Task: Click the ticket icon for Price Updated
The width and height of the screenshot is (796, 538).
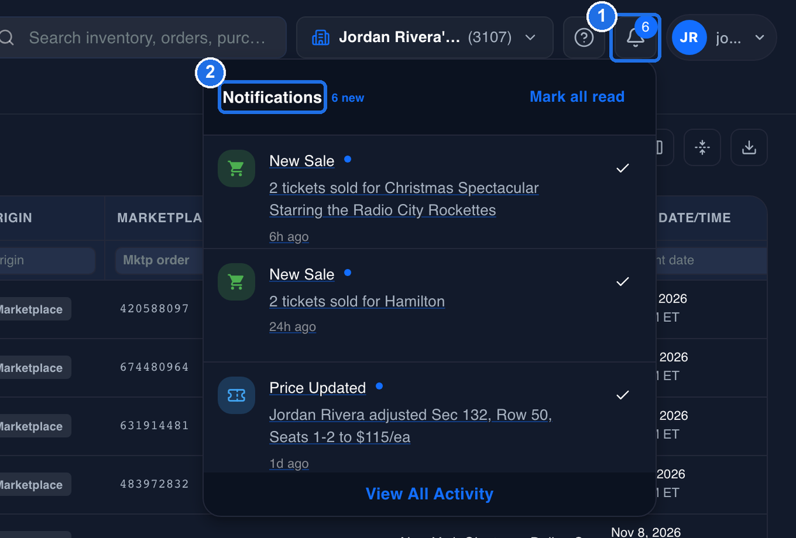Action: [x=236, y=395]
